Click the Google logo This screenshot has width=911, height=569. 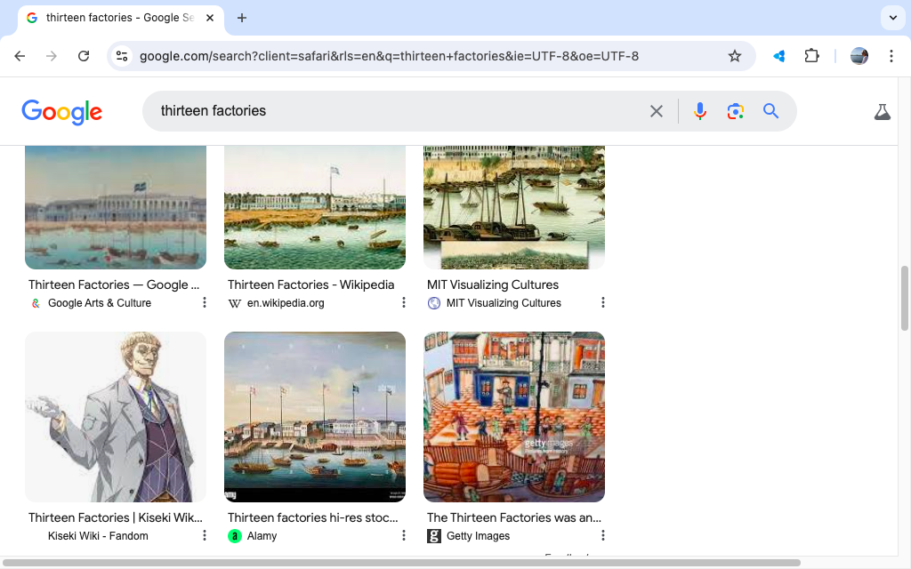[x=62, y=112]
